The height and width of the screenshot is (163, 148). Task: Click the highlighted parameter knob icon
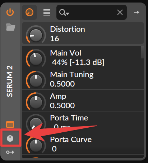(10, 138)
